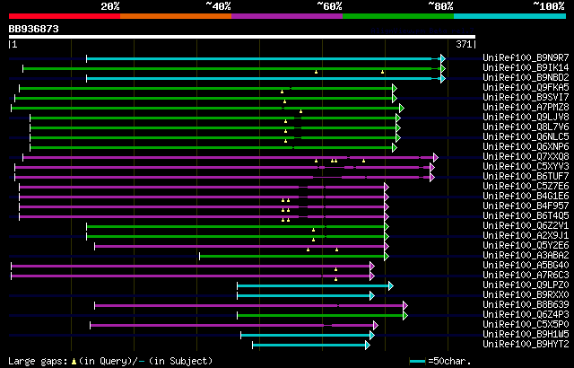Click the UniRef100_Q6NLC5 label
574x368 pixels.
[x=526, y=137]
